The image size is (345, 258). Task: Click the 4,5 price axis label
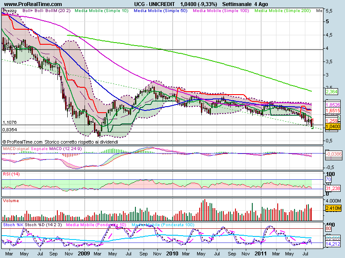(329, 35)
